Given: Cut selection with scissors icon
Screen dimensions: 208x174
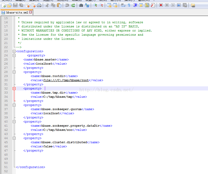Looking at the screenshot, I should (x=47, y=5).
